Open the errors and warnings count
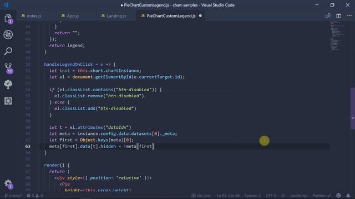355x199 pixels. pyautogui.click(x=34, y=196)
